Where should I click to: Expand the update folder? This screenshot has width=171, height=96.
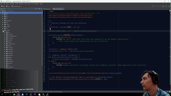point(3,26)
